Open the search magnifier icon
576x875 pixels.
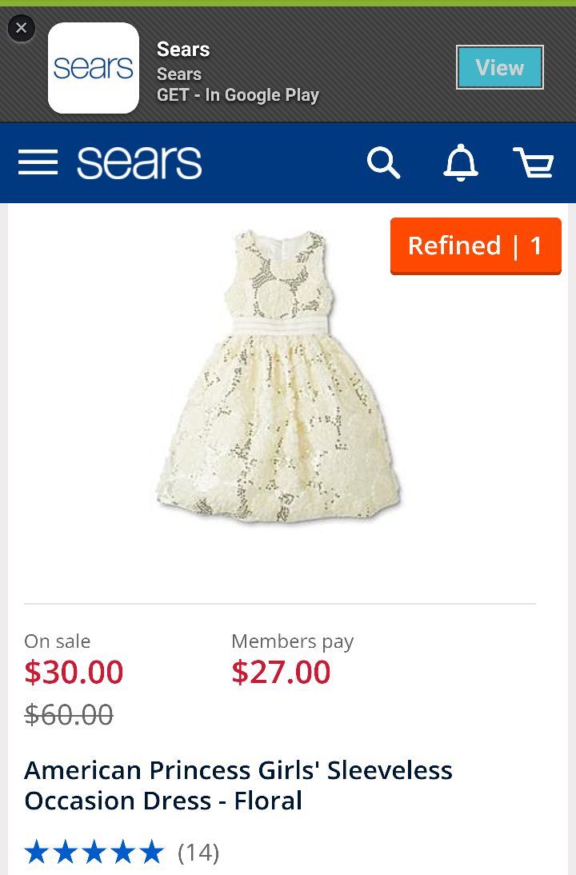pos(383,162)
